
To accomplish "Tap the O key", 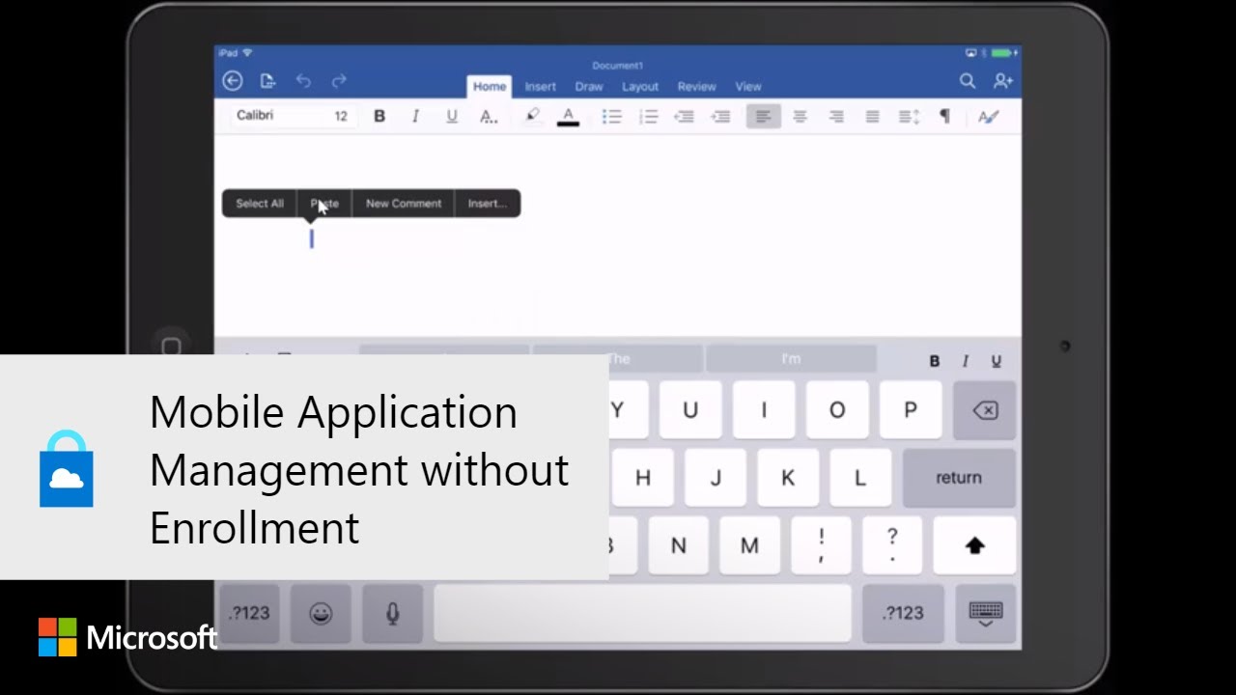I will (x=836, y=410).
